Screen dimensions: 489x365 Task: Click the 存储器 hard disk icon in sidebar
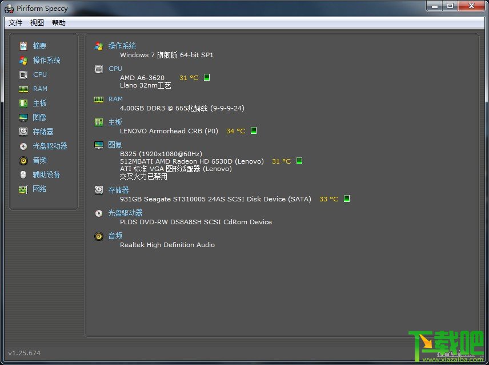pyautogui.click(x=23, y=132)
